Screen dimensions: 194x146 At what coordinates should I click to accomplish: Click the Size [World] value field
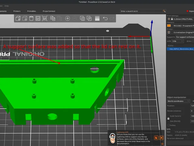point(192,121)
